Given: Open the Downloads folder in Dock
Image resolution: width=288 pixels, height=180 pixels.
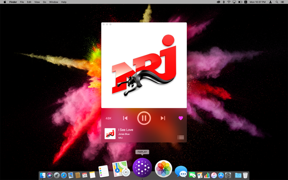Looking at the screenshot, I should point(238,175).
